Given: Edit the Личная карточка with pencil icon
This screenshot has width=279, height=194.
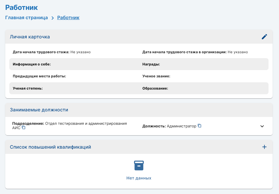Looking at the screenshot, I should click(264, 37).
